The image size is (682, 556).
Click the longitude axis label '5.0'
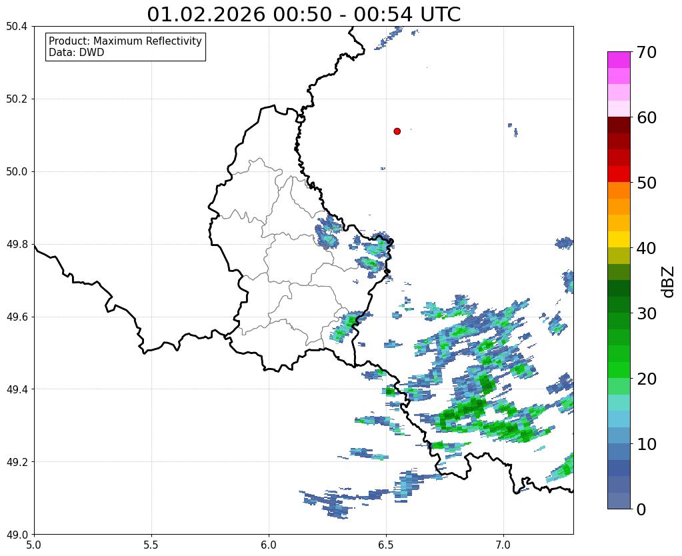point(34,545)
